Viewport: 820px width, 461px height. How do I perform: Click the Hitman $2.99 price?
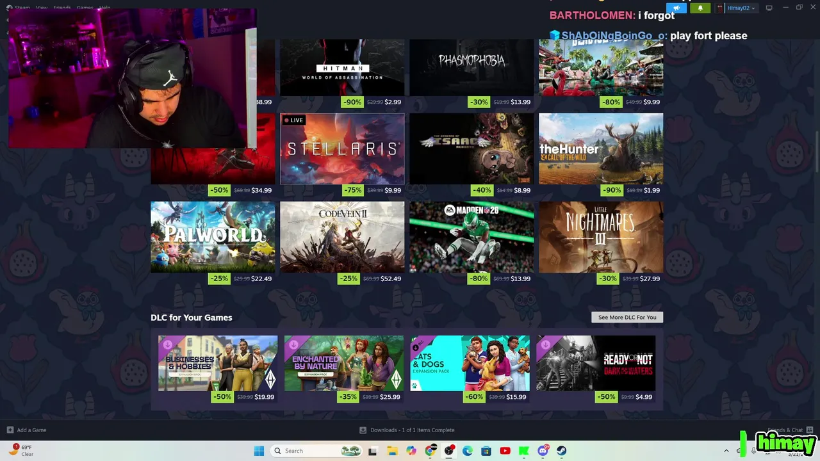(x=393, y=102)
